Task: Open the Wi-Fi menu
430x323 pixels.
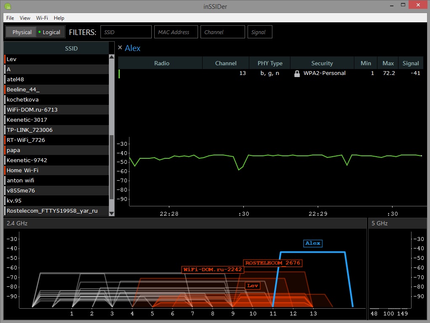Action: point(42,18)
